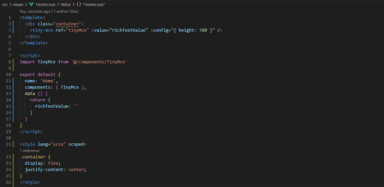Click the Vue logo icon in breadcrumb
This screenshot has height=187, width=384.
(31, 4)
